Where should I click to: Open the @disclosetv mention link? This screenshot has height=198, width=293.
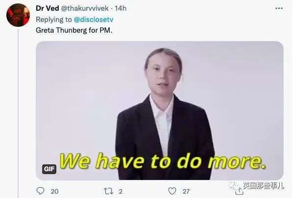click(x=94, y=20)
